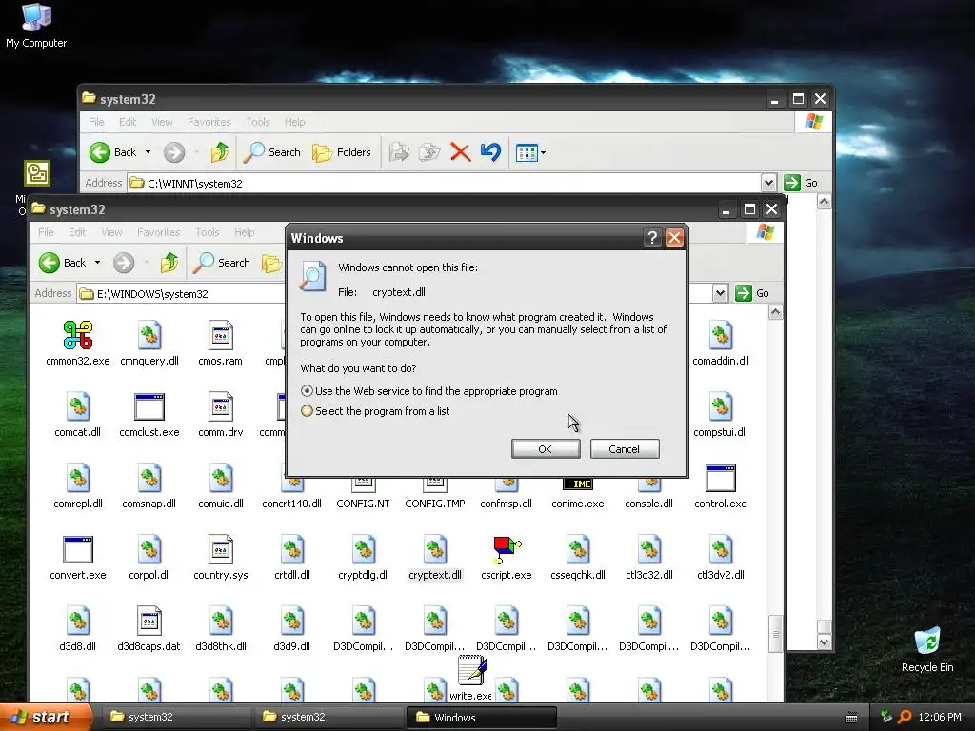Viewport: 975px width, 731px height.
Task: Click the ctl3dv2.dll file icon
Action: (721, 550)
